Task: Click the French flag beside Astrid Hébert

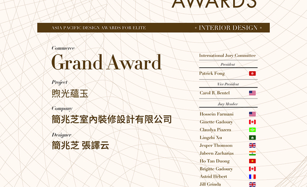Action: 252,177
